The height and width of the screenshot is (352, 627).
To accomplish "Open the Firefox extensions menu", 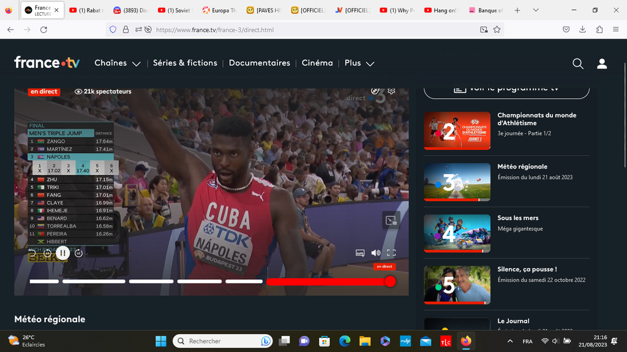I will coord(599,29).
